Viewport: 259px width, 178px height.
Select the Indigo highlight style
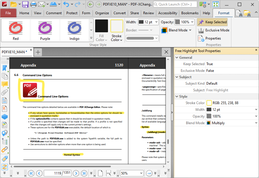pos(74,30)
